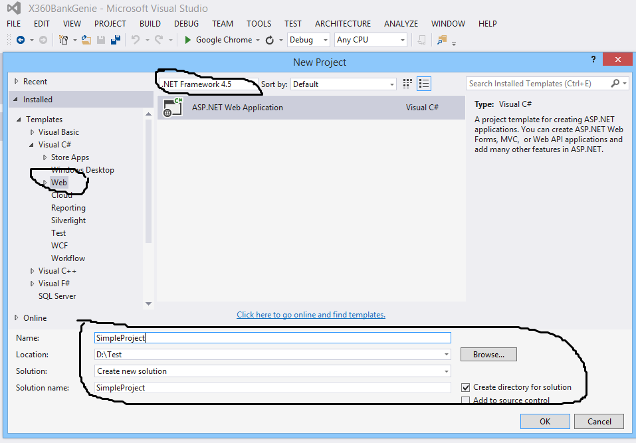Open online templates via the link

tap(310, 314)
